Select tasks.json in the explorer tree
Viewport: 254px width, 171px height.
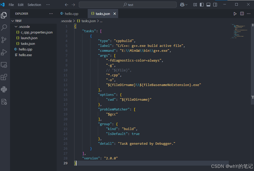coord(33,44)
